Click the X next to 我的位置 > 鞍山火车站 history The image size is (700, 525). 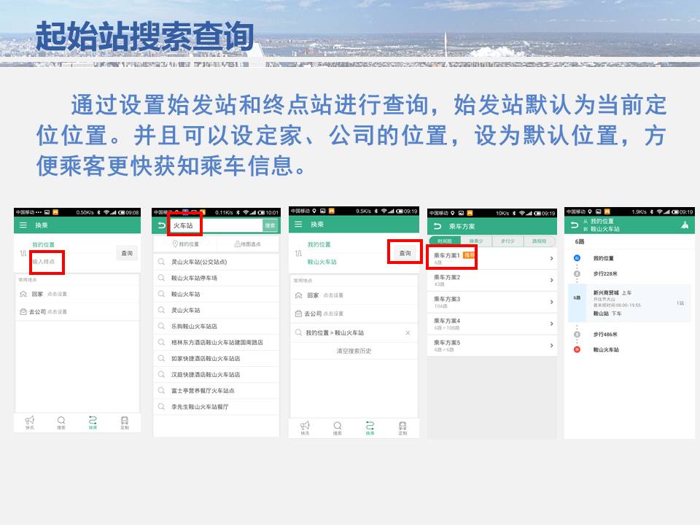pos(408,332)
